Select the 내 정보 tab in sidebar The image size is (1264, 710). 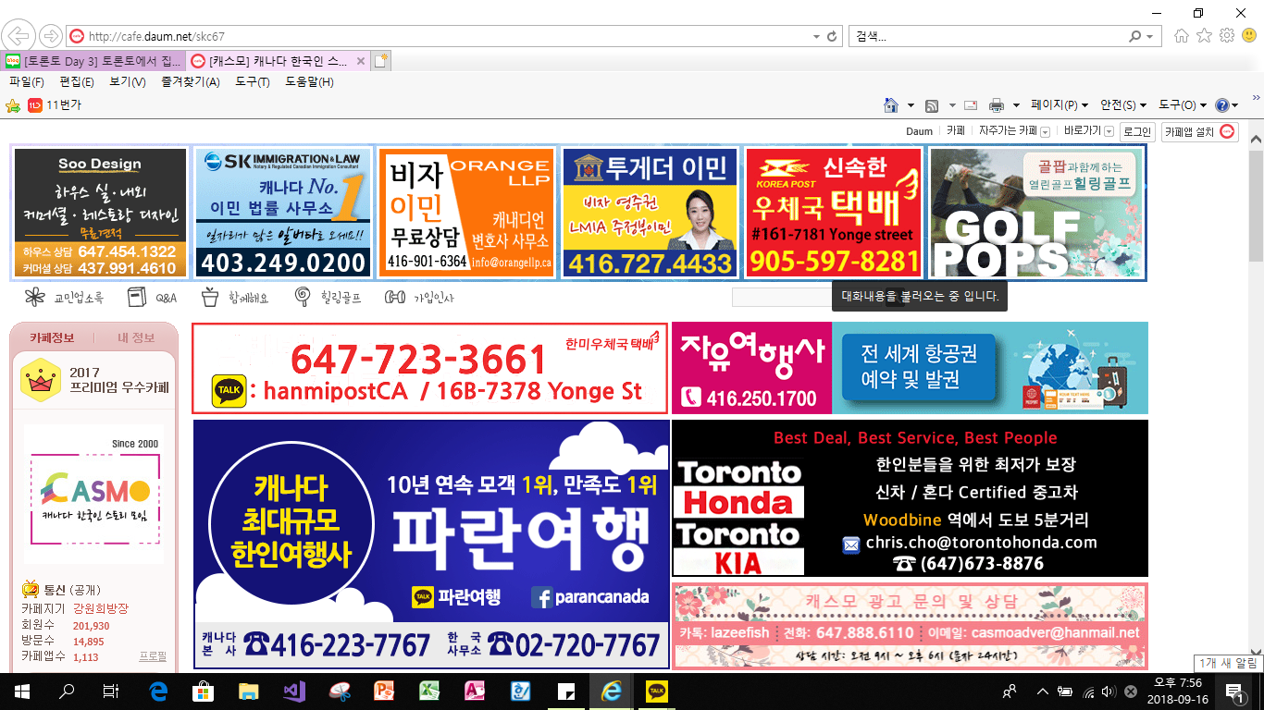136,337
